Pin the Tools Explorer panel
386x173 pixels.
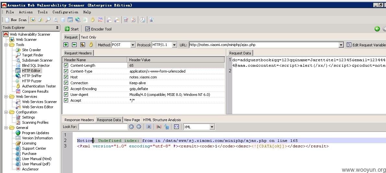57,28
